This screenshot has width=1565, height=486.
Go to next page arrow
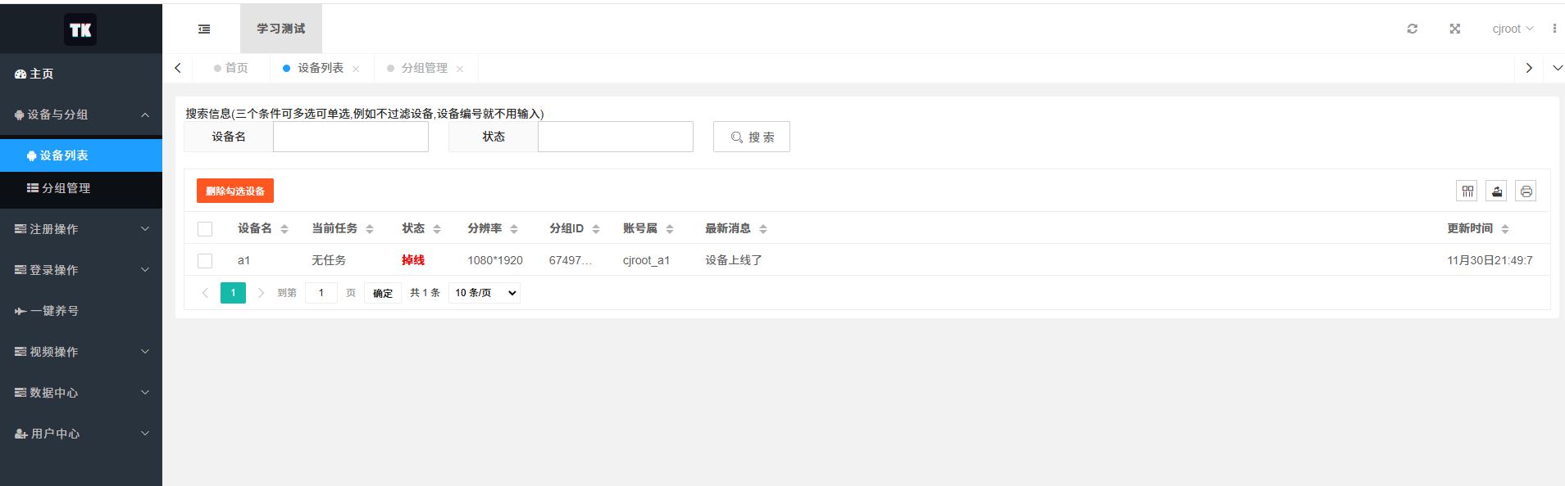[x=261, y=293]
